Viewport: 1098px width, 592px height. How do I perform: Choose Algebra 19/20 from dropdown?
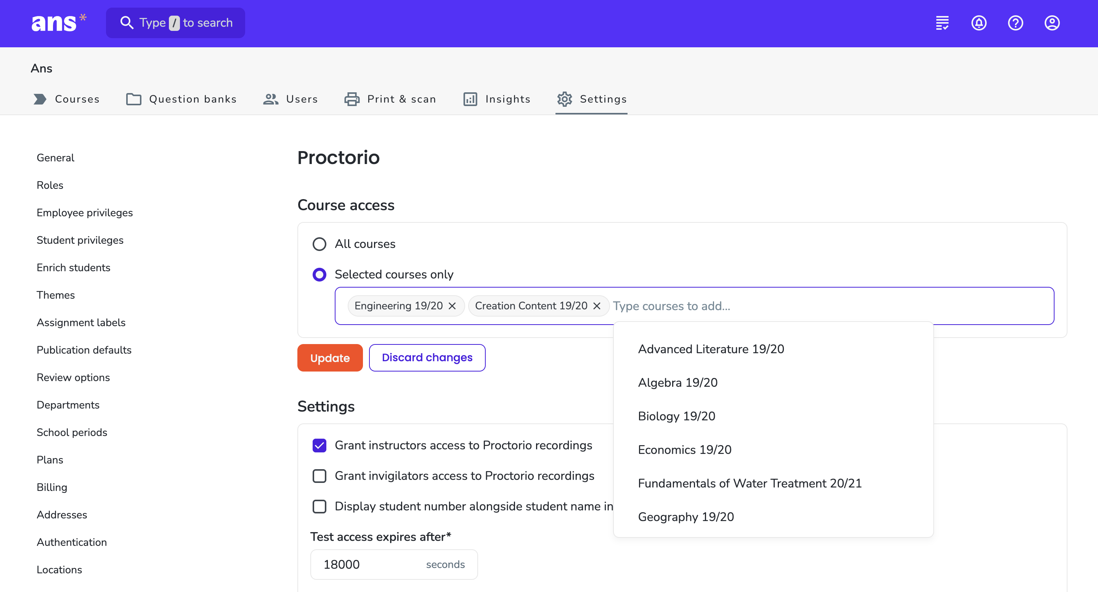point(773,383)
